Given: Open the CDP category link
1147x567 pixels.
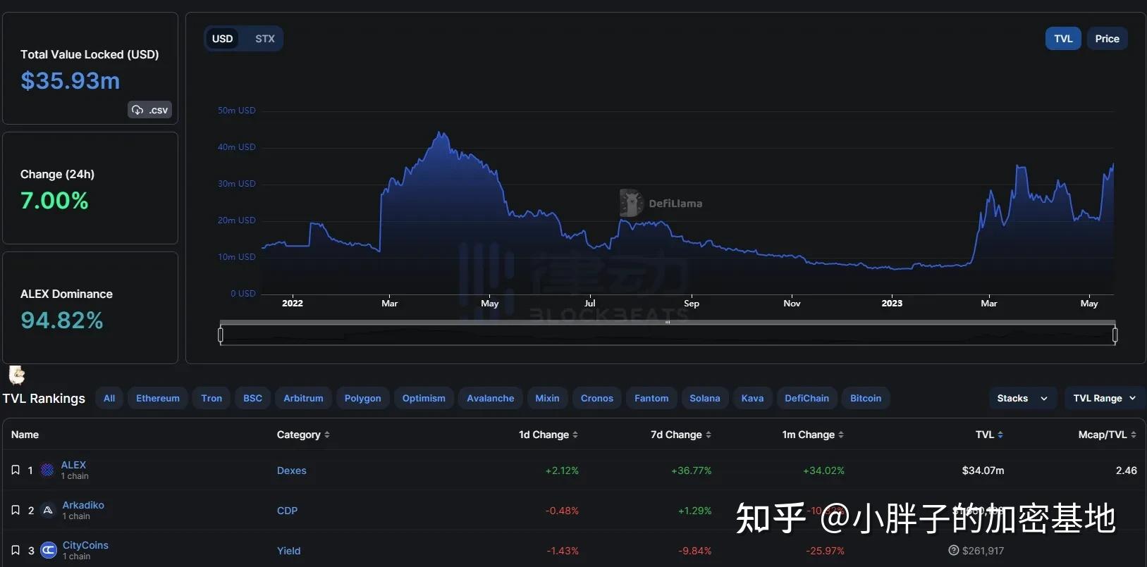Looking at the screenshot, I should 288,511.
